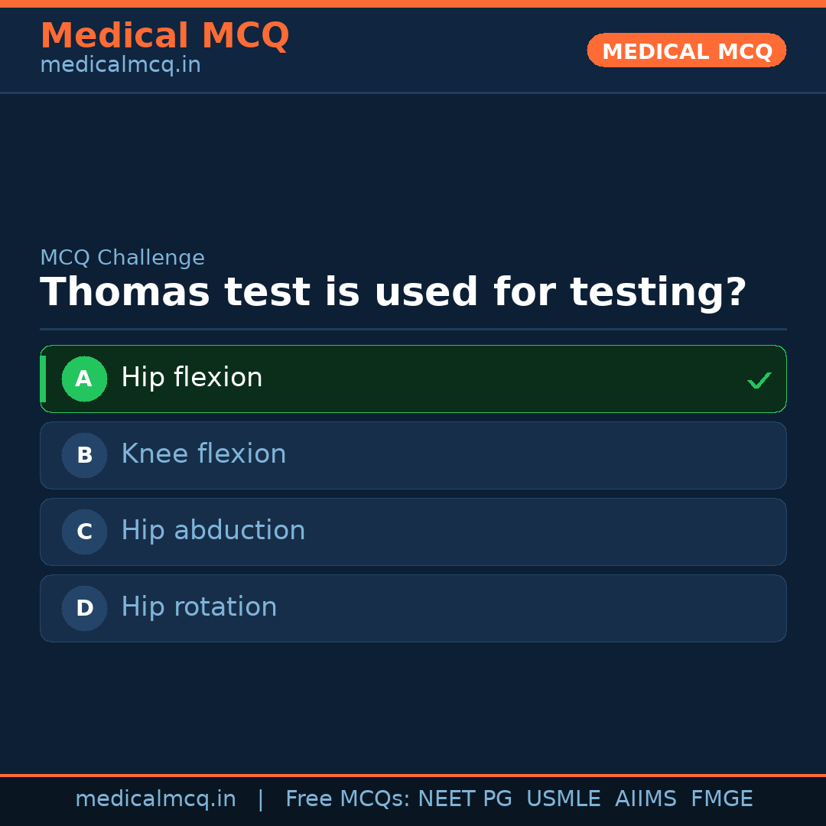Visit the medicalmcq.in link under the logo
Viewport: 826px width, 826px height.
(120, 64)
